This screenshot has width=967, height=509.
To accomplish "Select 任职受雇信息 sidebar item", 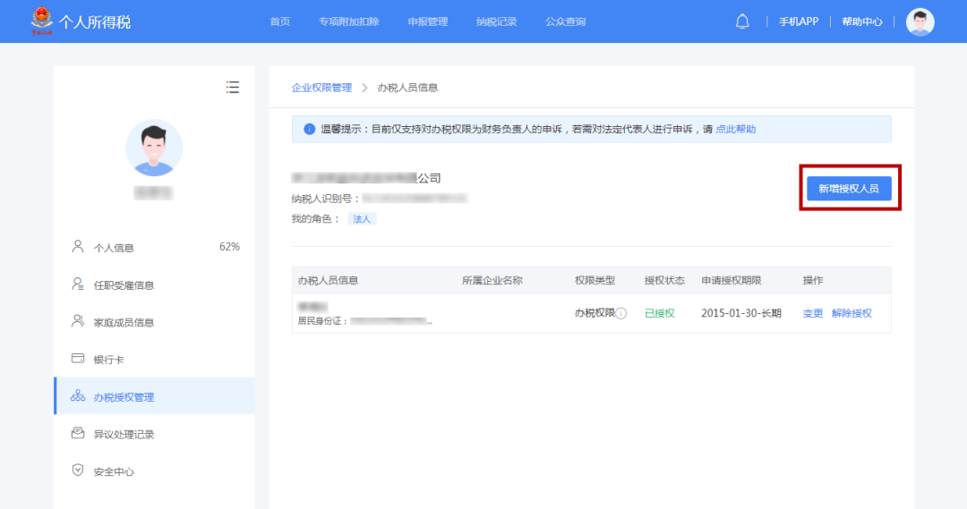I will (x=124, y=285).
